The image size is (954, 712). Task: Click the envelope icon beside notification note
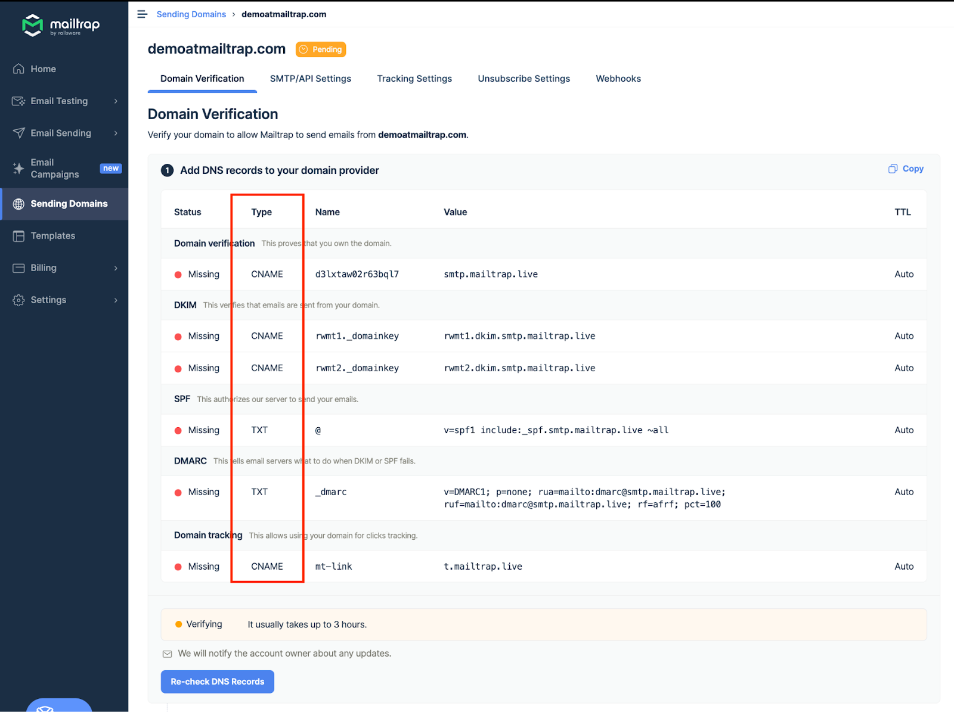[168, 654]
